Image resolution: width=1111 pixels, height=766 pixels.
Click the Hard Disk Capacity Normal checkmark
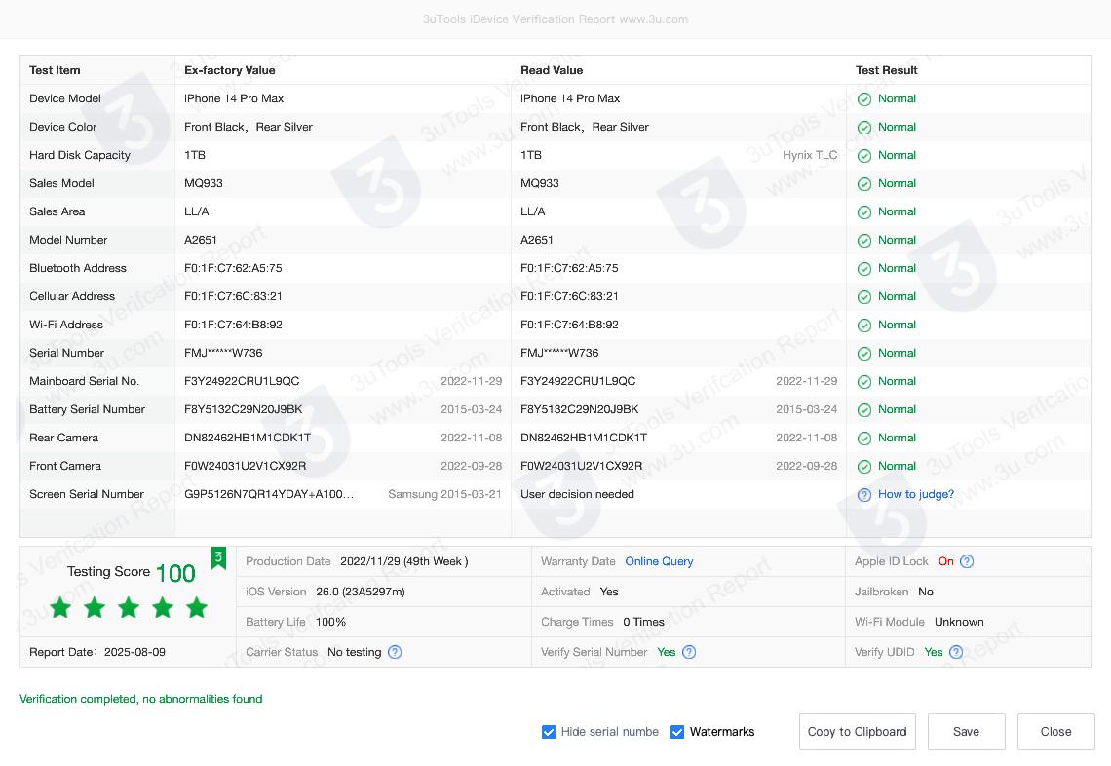coord(863,156)
